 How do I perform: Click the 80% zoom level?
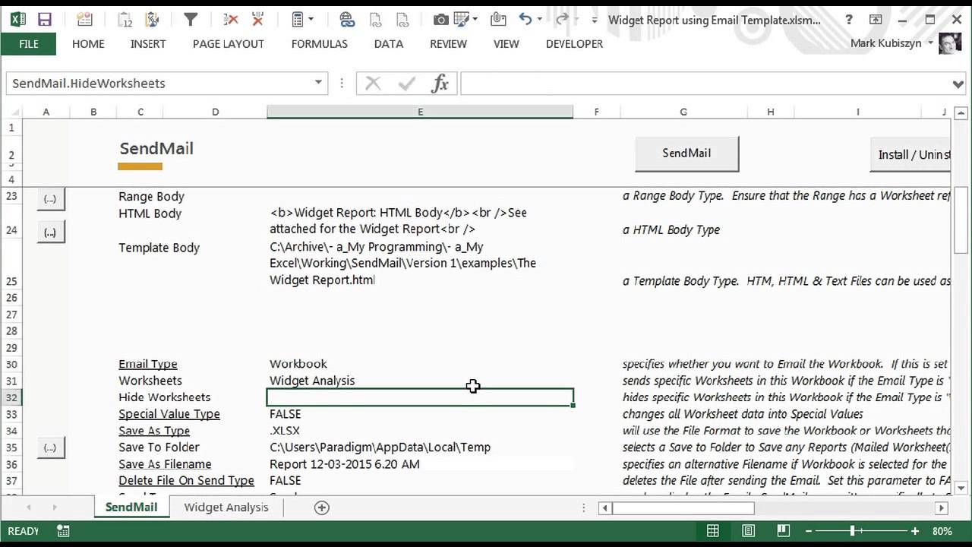pos(942,531)
